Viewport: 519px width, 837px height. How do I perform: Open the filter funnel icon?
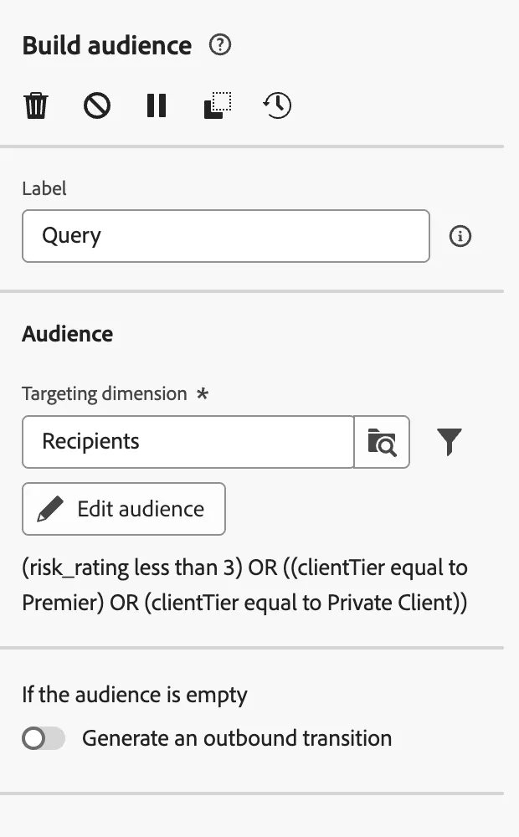449,441
